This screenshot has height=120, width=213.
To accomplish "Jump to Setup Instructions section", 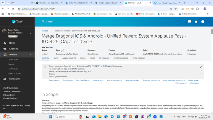I will pos(132,80).
